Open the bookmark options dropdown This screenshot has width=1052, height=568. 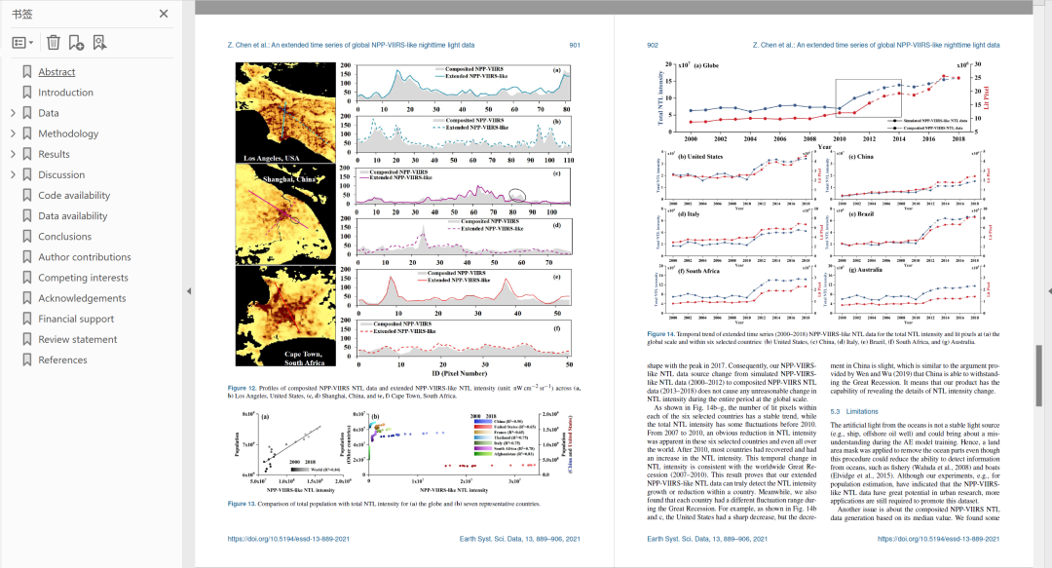click(21, 42)
